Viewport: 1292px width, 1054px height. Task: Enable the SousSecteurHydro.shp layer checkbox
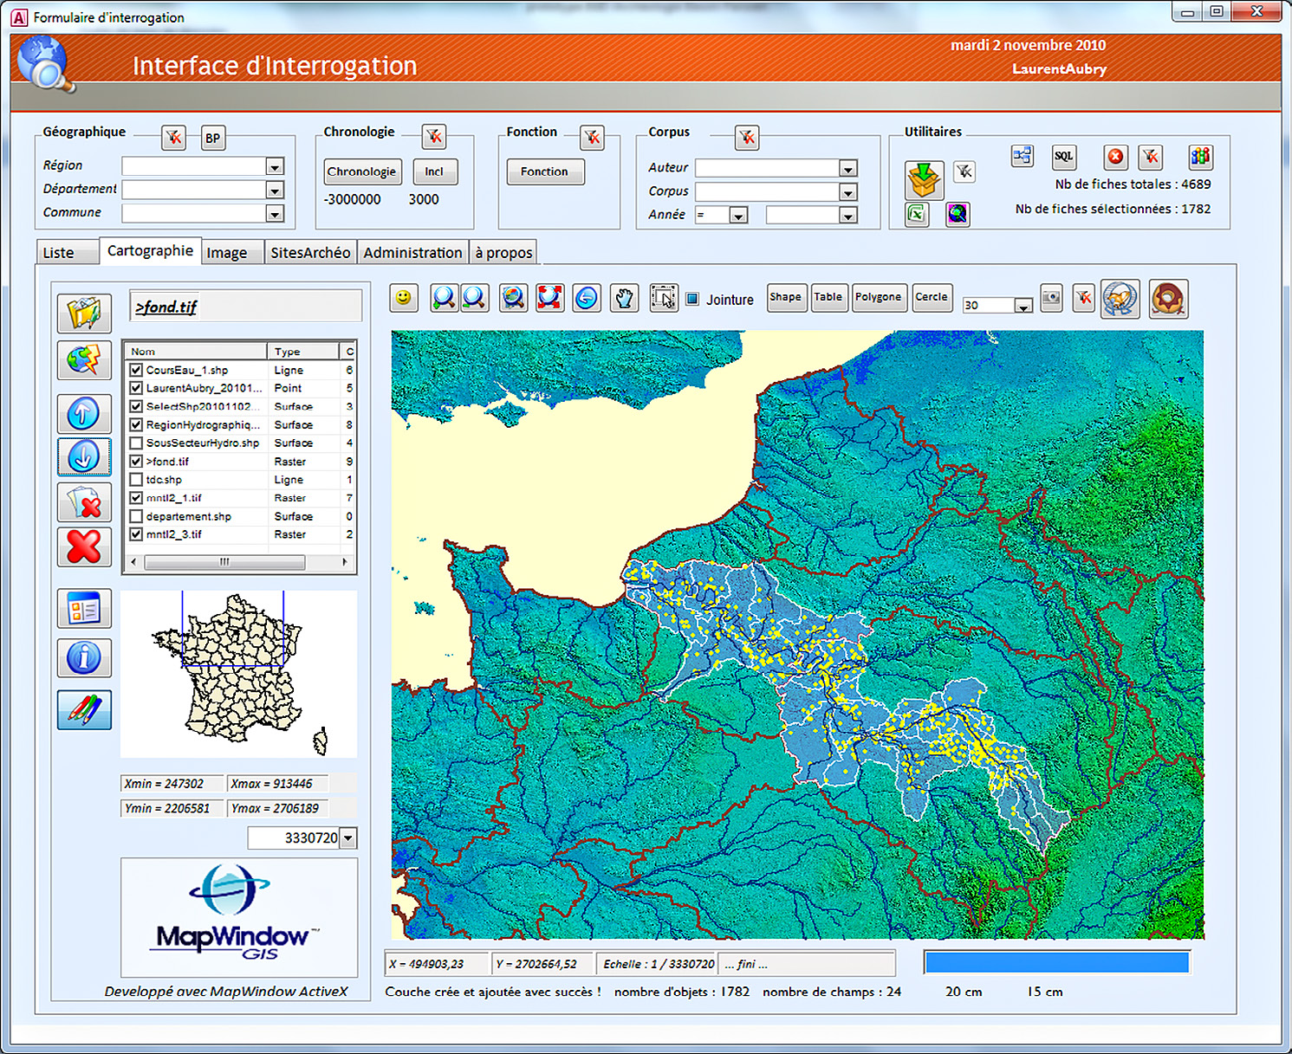pyautogui.click(x=136, y=443)
